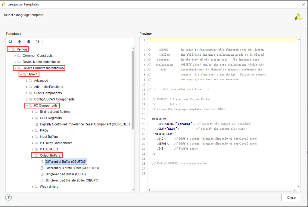The width and height of the screenshot is (308, 207).
Task: Expand the DDR Registers folder
Action: (x=32, y=118)
